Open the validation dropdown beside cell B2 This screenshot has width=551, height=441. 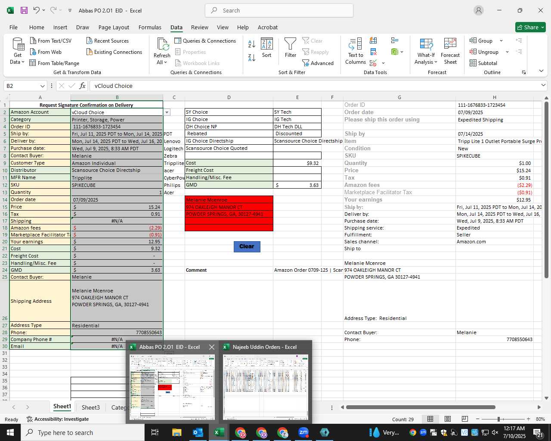(167, 112)
